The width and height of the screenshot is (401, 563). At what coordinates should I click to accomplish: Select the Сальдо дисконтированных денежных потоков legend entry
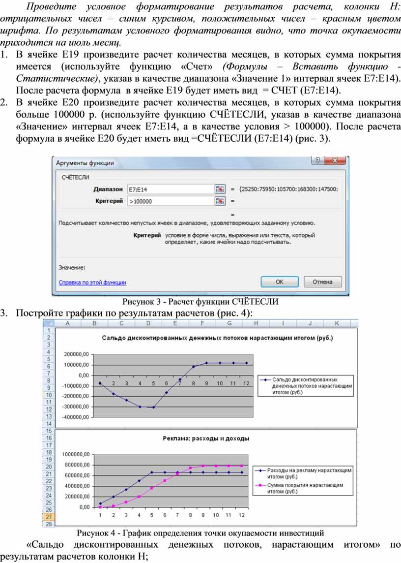tap(306, 386)
